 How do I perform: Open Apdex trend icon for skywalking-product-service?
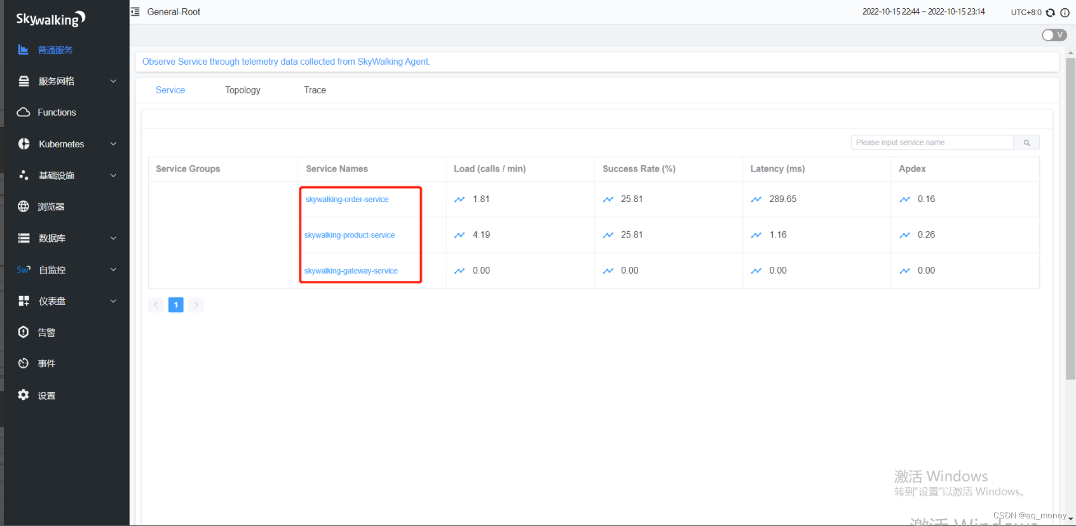click(x=905, y=235)
